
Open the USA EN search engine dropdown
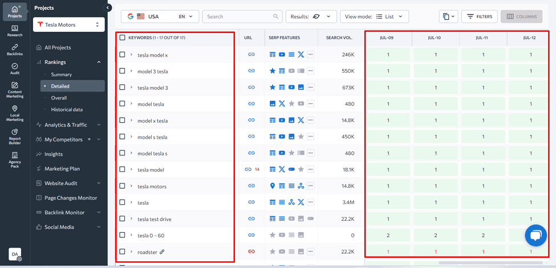160,17
